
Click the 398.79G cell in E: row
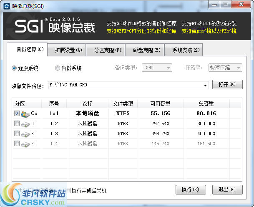click(x=161, y=134)
